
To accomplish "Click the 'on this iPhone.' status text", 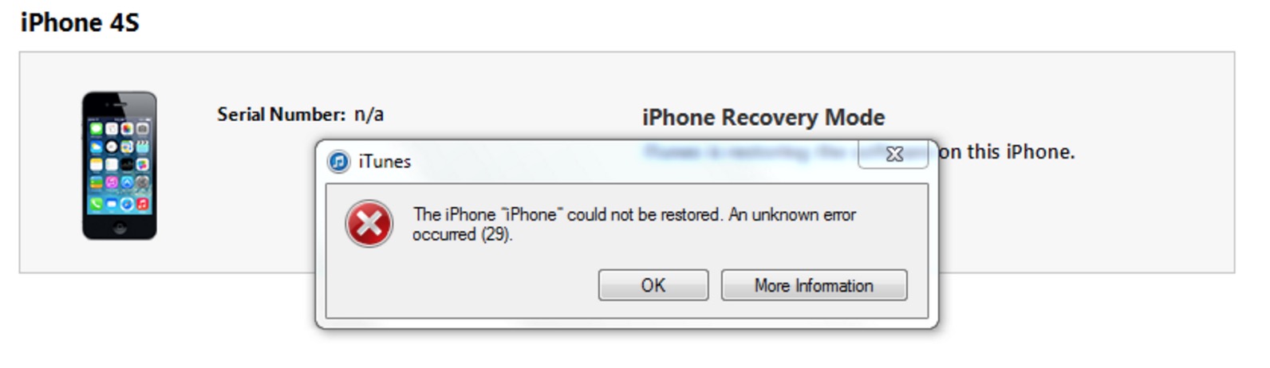I will point(1007,152).
